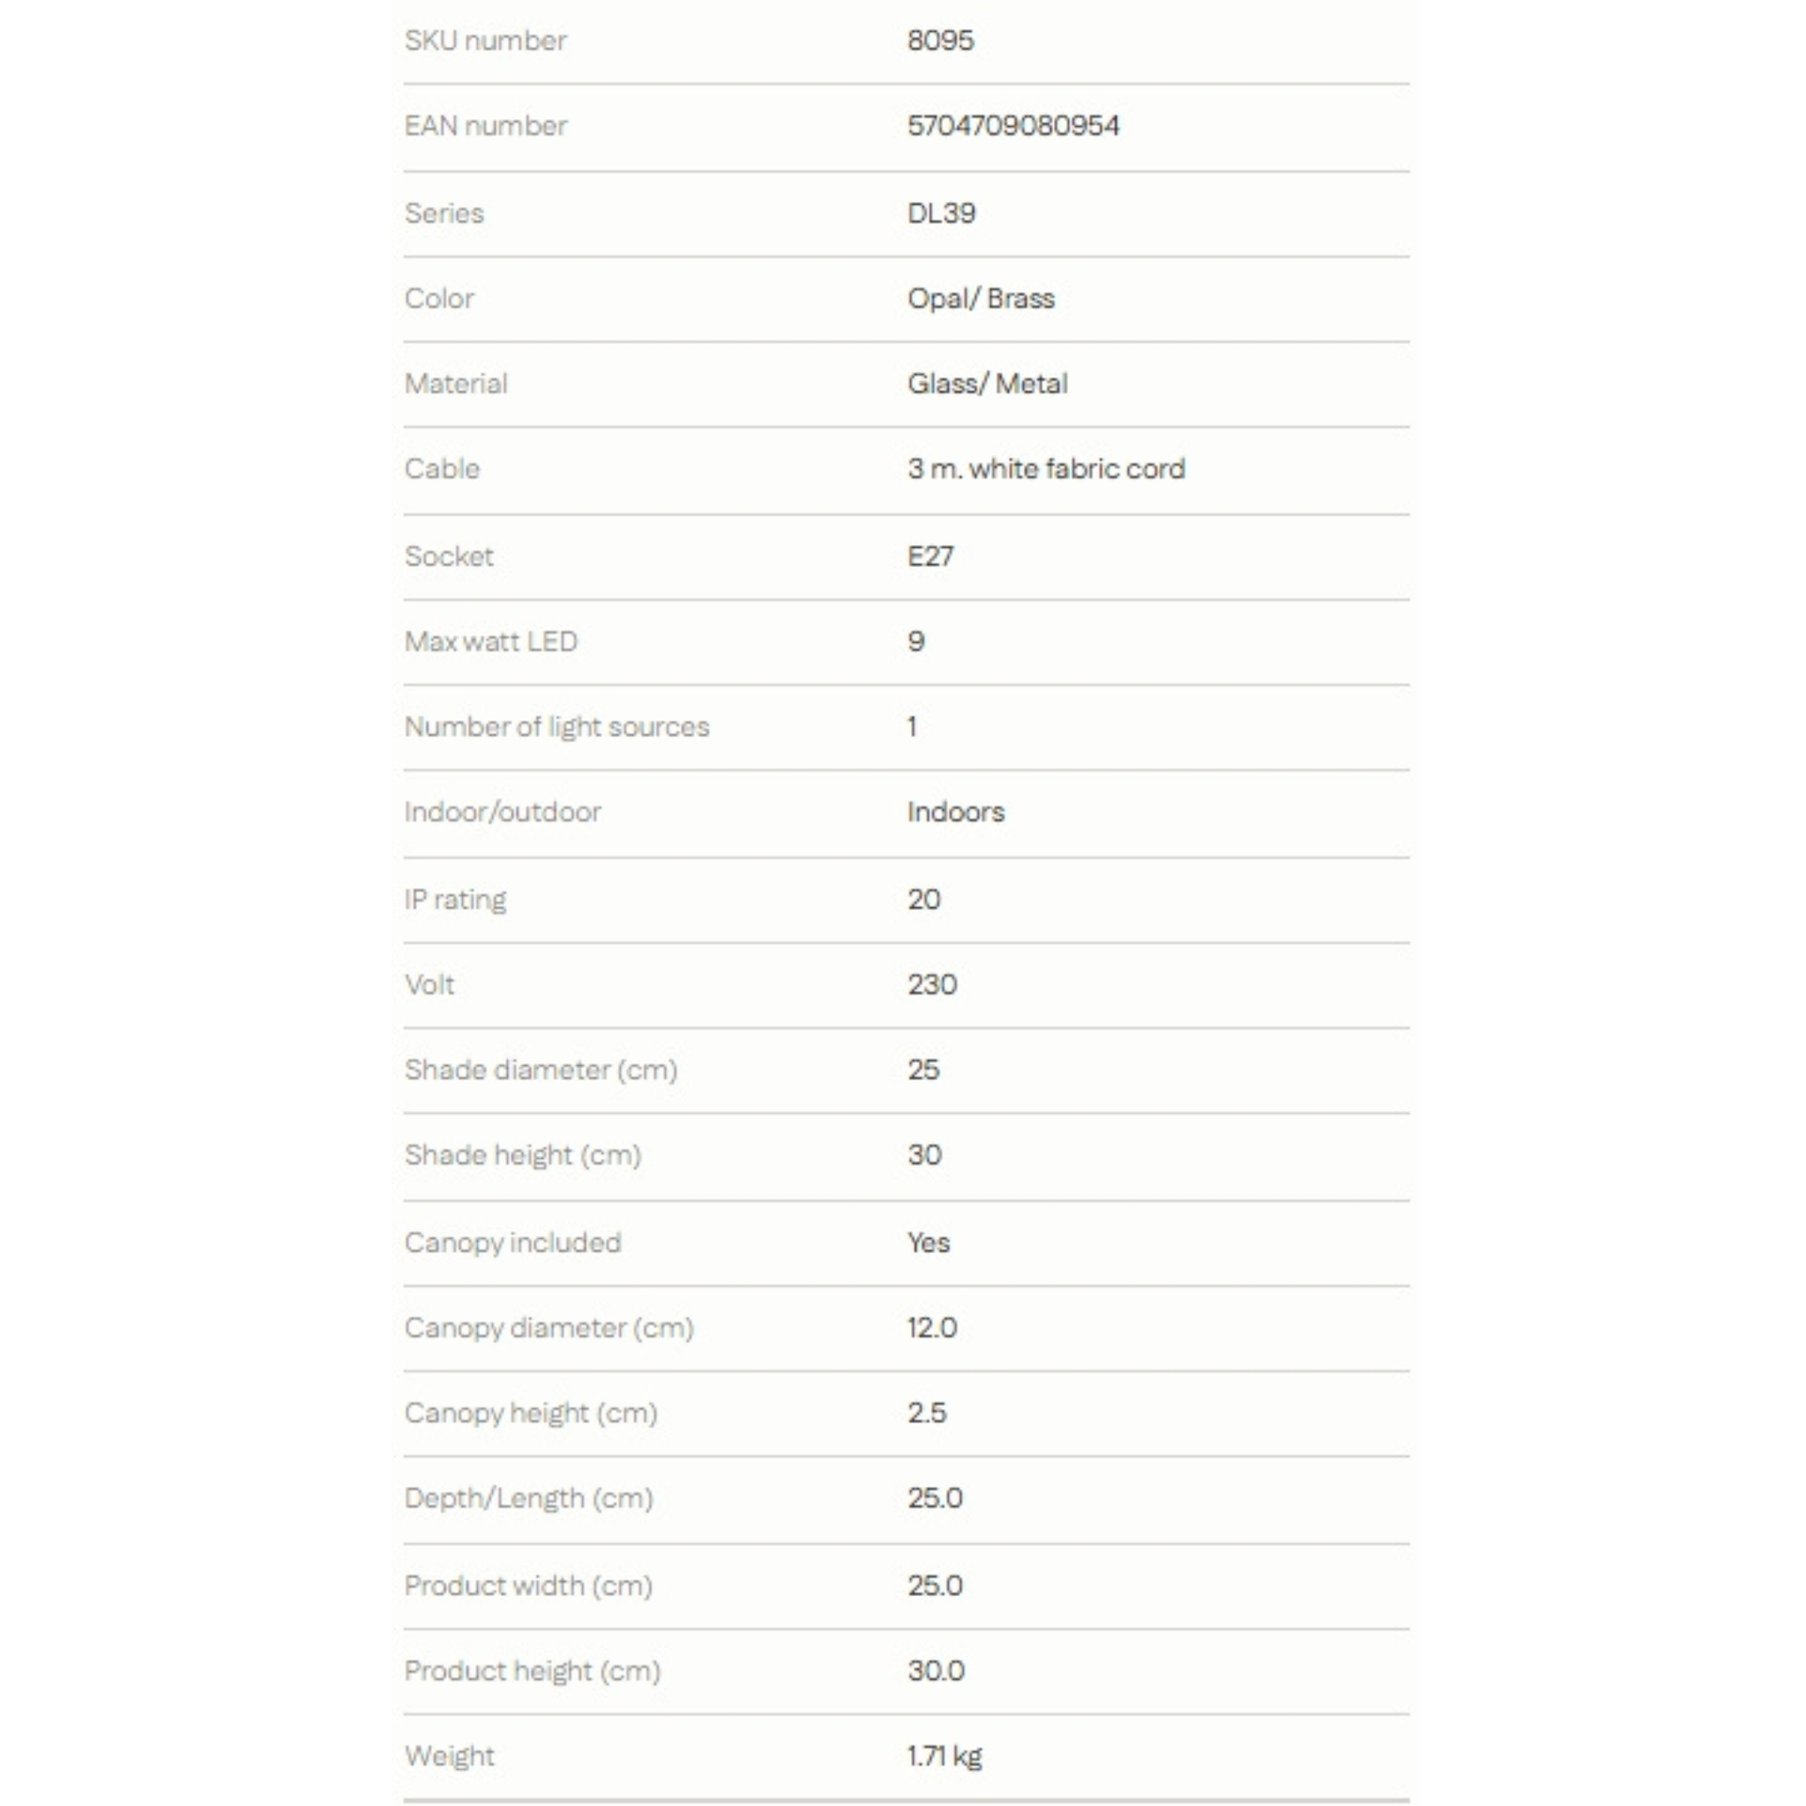
Task: Click the Max watt LED label
Action: [491, 641]
